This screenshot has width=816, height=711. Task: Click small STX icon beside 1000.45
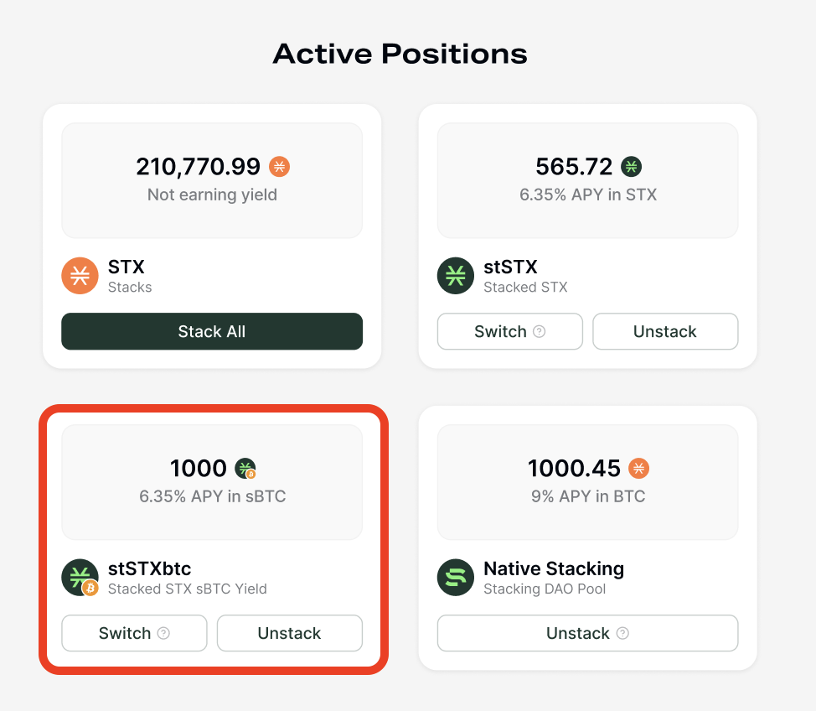pyautogui.click(x=639, y=469)
